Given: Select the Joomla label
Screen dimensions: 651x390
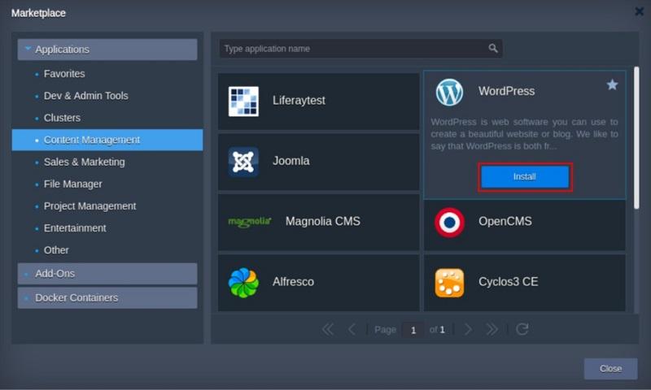Looking at the screenshot, I should pos(291,161).
